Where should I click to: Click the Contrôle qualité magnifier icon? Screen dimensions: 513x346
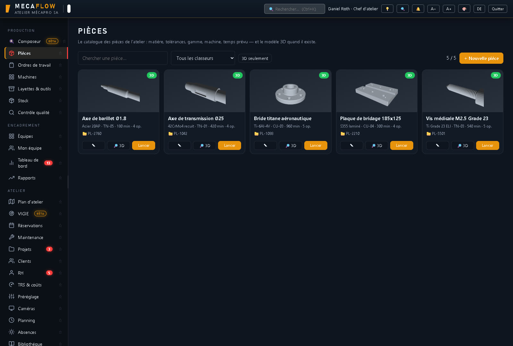[x=12, y=112]
